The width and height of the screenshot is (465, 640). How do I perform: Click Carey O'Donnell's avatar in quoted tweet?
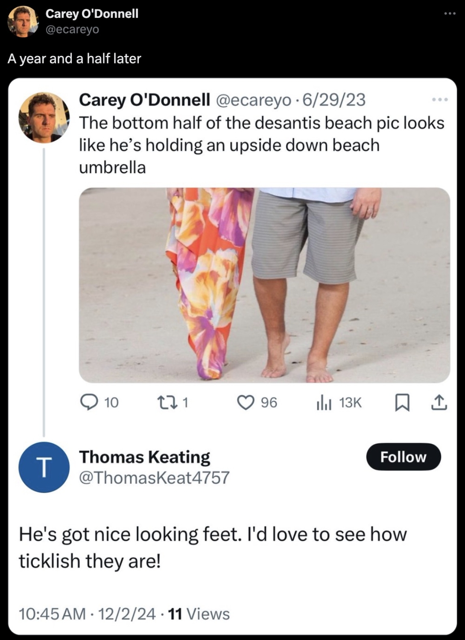pos(44,117)
